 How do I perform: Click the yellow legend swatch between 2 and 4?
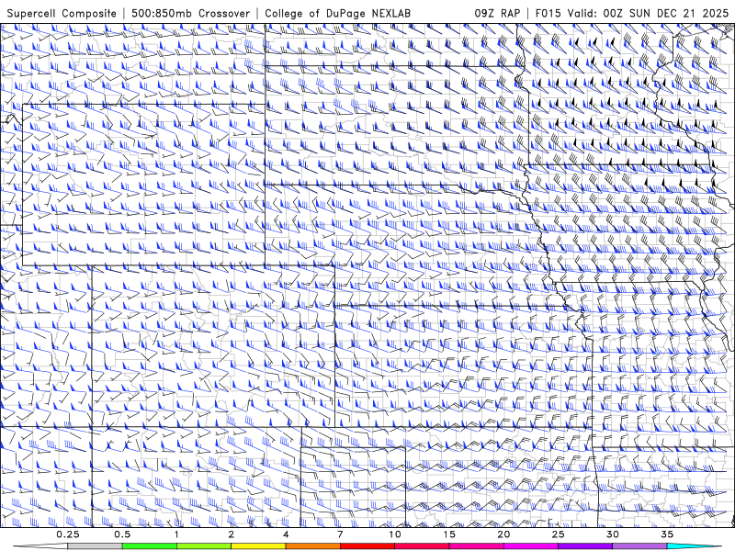258,546
